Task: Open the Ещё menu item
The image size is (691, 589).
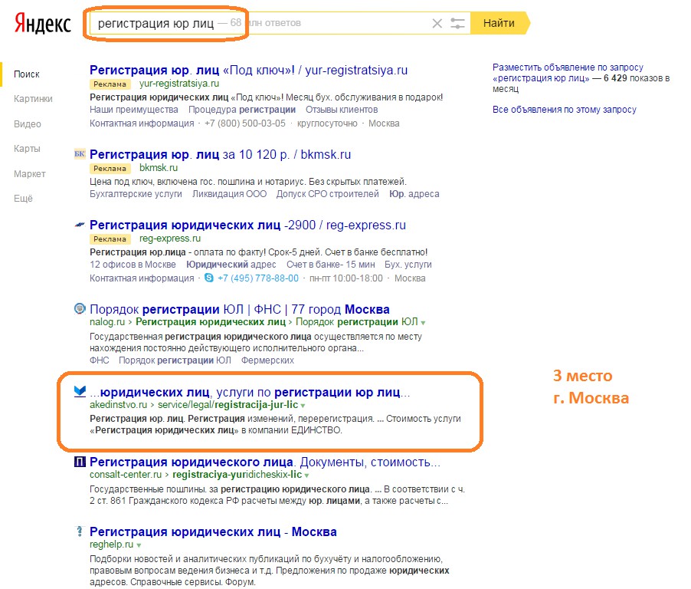Action: point(23,199)
